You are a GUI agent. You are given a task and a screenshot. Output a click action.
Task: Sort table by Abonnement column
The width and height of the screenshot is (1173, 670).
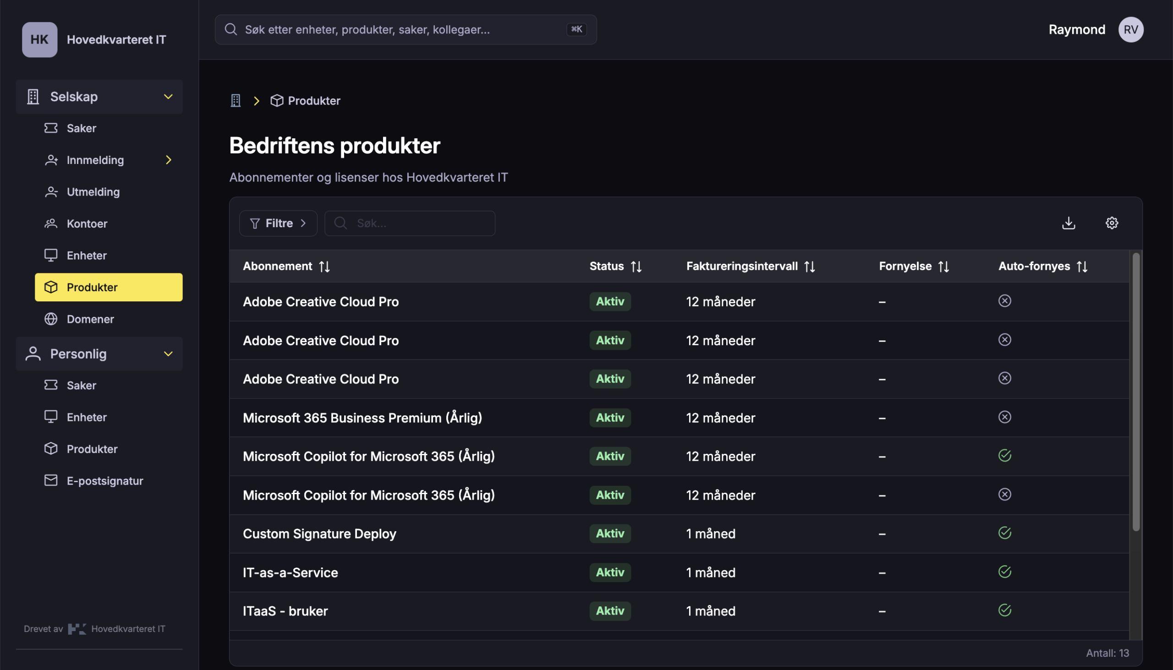point(324,267)
